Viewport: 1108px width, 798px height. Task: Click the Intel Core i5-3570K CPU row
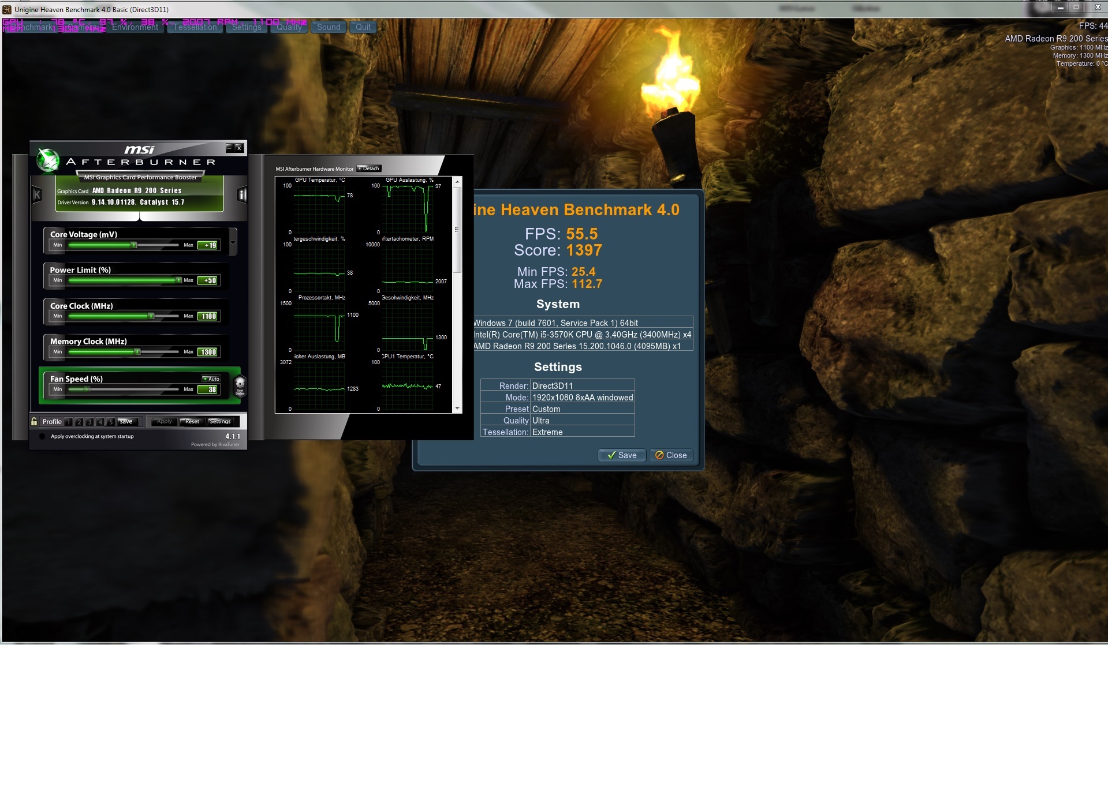coord(583,335)
